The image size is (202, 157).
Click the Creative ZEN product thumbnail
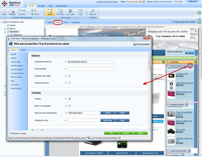click(171, 75)
